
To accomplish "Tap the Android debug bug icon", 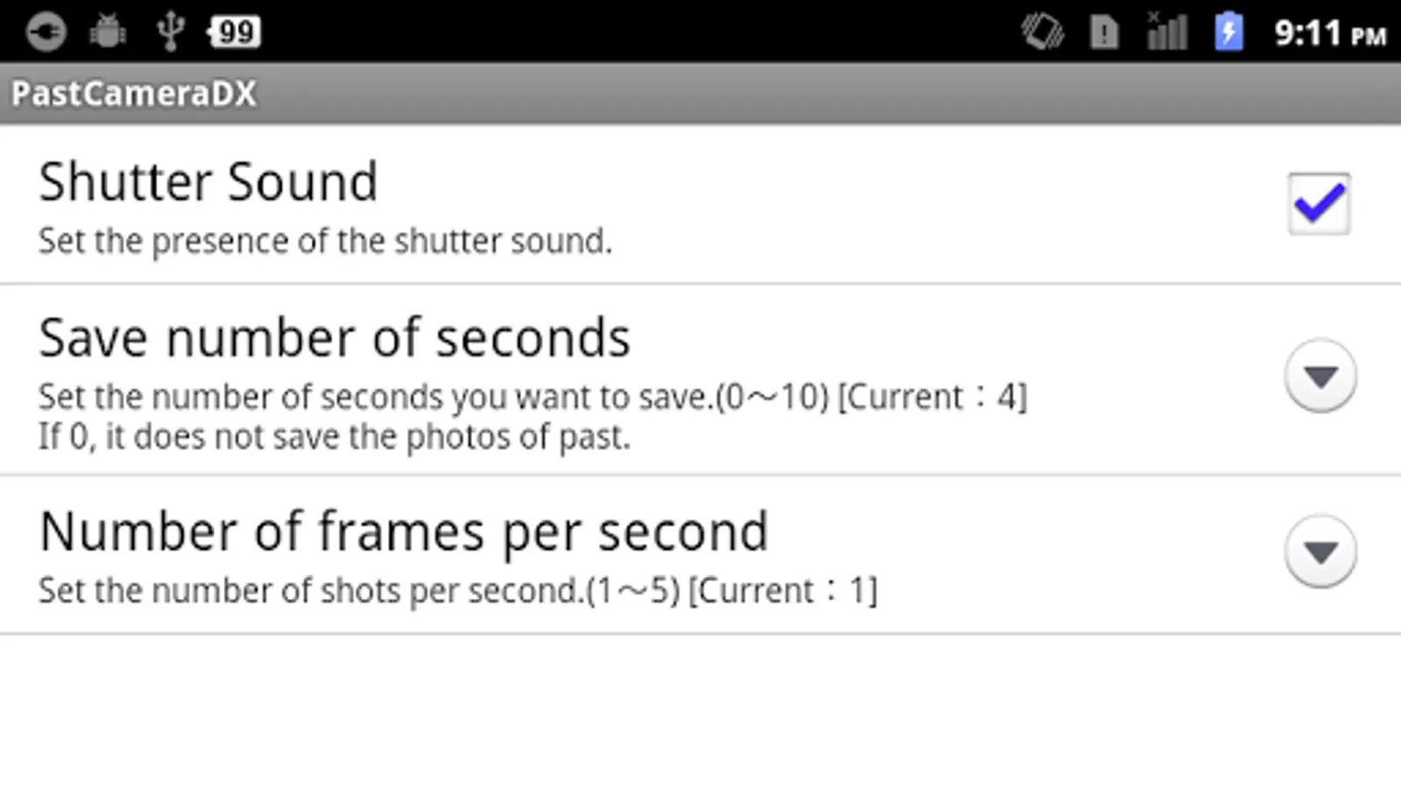I will coord(108,32).
